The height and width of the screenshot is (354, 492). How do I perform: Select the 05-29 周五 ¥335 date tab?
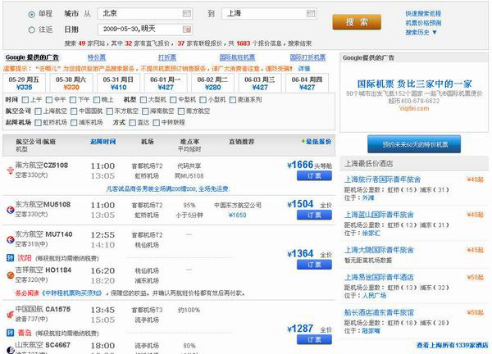coord(24,83)
